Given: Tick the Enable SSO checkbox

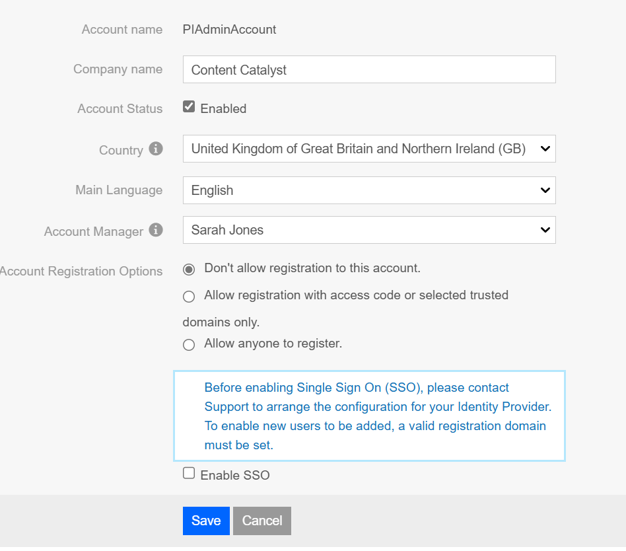Looking at the screenshot, I should coord(189,474).
